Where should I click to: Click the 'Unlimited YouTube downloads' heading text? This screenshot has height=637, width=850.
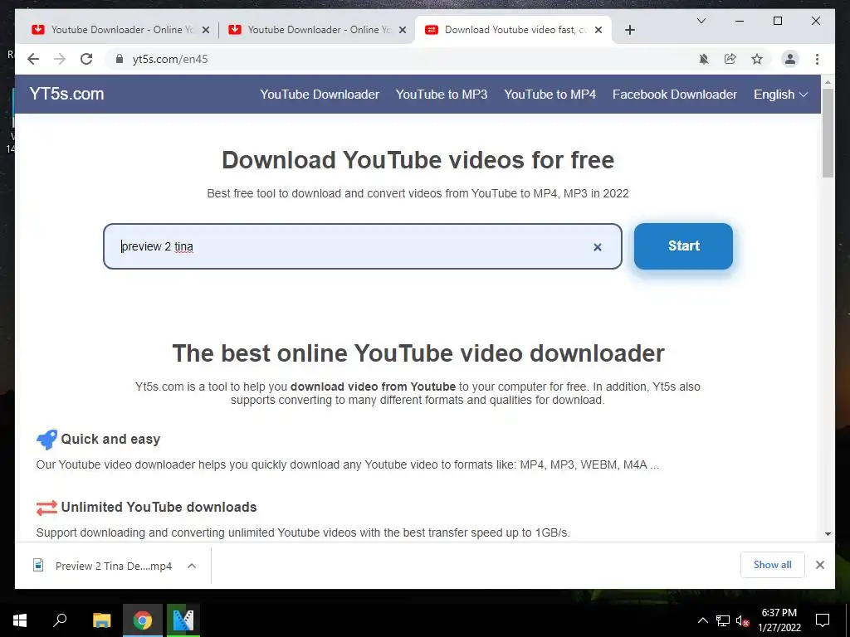tap(159, 507)
